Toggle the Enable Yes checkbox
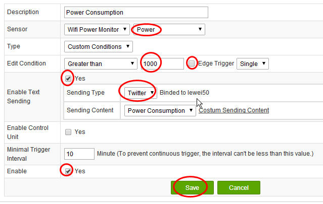The width and height of the screenshot is (323, 204). 68,171
